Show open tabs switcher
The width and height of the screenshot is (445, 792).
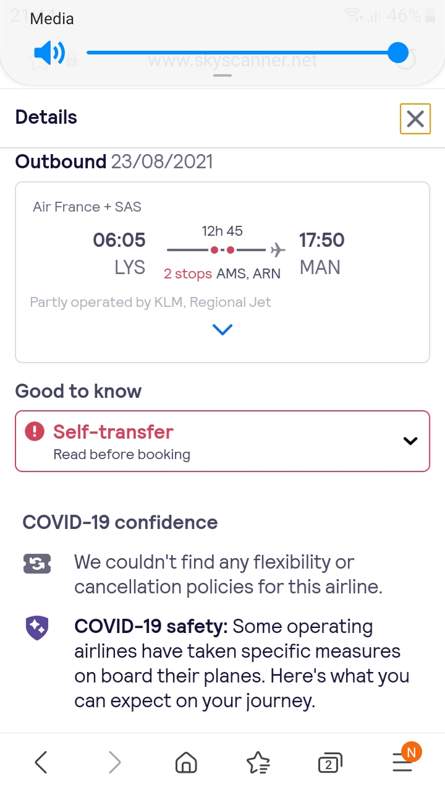click(x=330, y=764)
